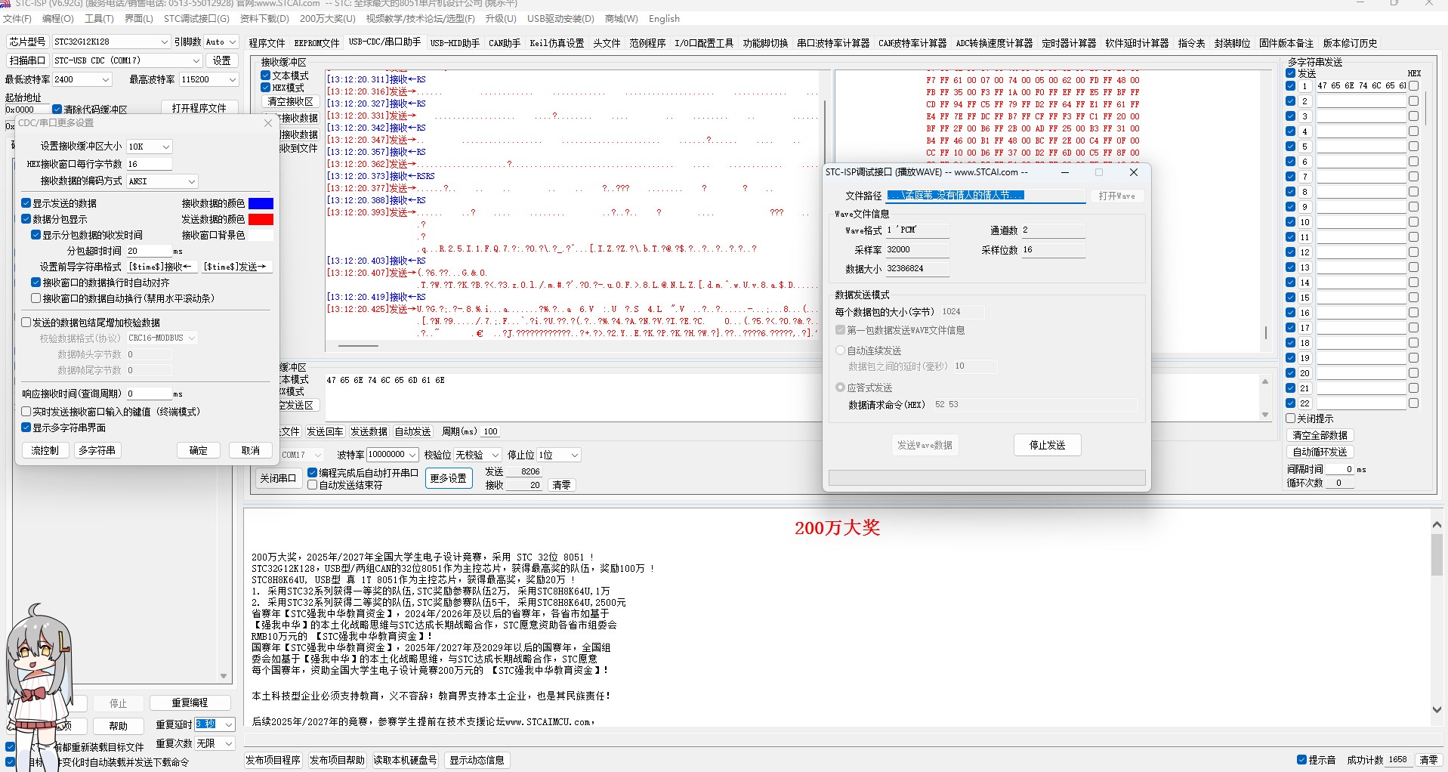Switch to 程序文件 tab
The width and height of the screenshot is (1448, 772).
pyautogui.click(x=267, y=43)
